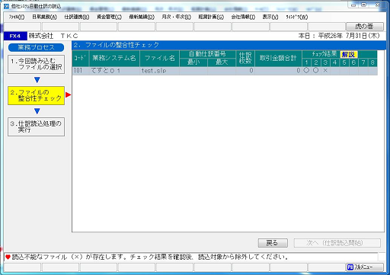Click the date 平成26年 7月31日(木)
This screenshot has height=275, width=390.
[x=349, y=36]
